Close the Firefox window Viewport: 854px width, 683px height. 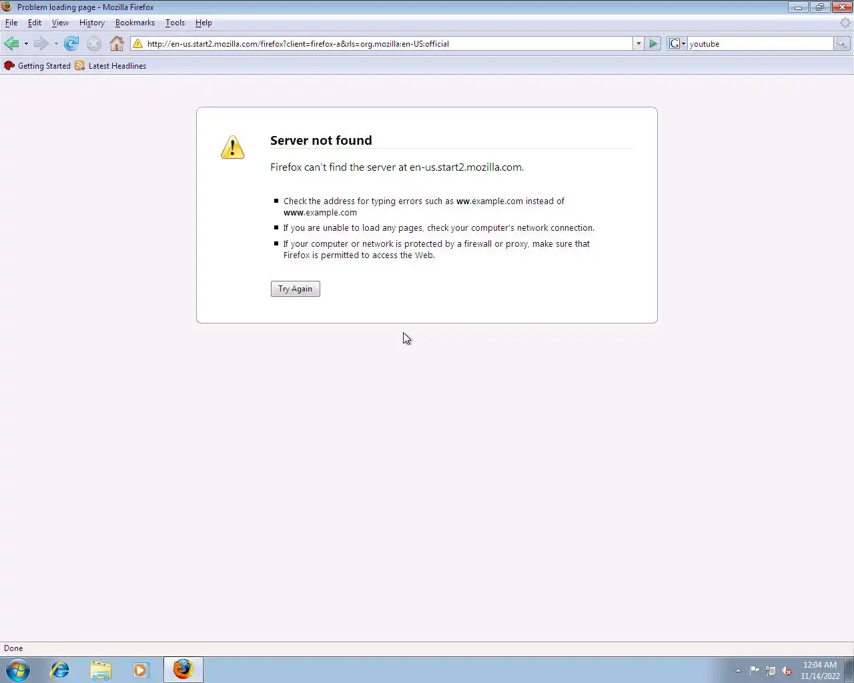(x=841, y=7)
